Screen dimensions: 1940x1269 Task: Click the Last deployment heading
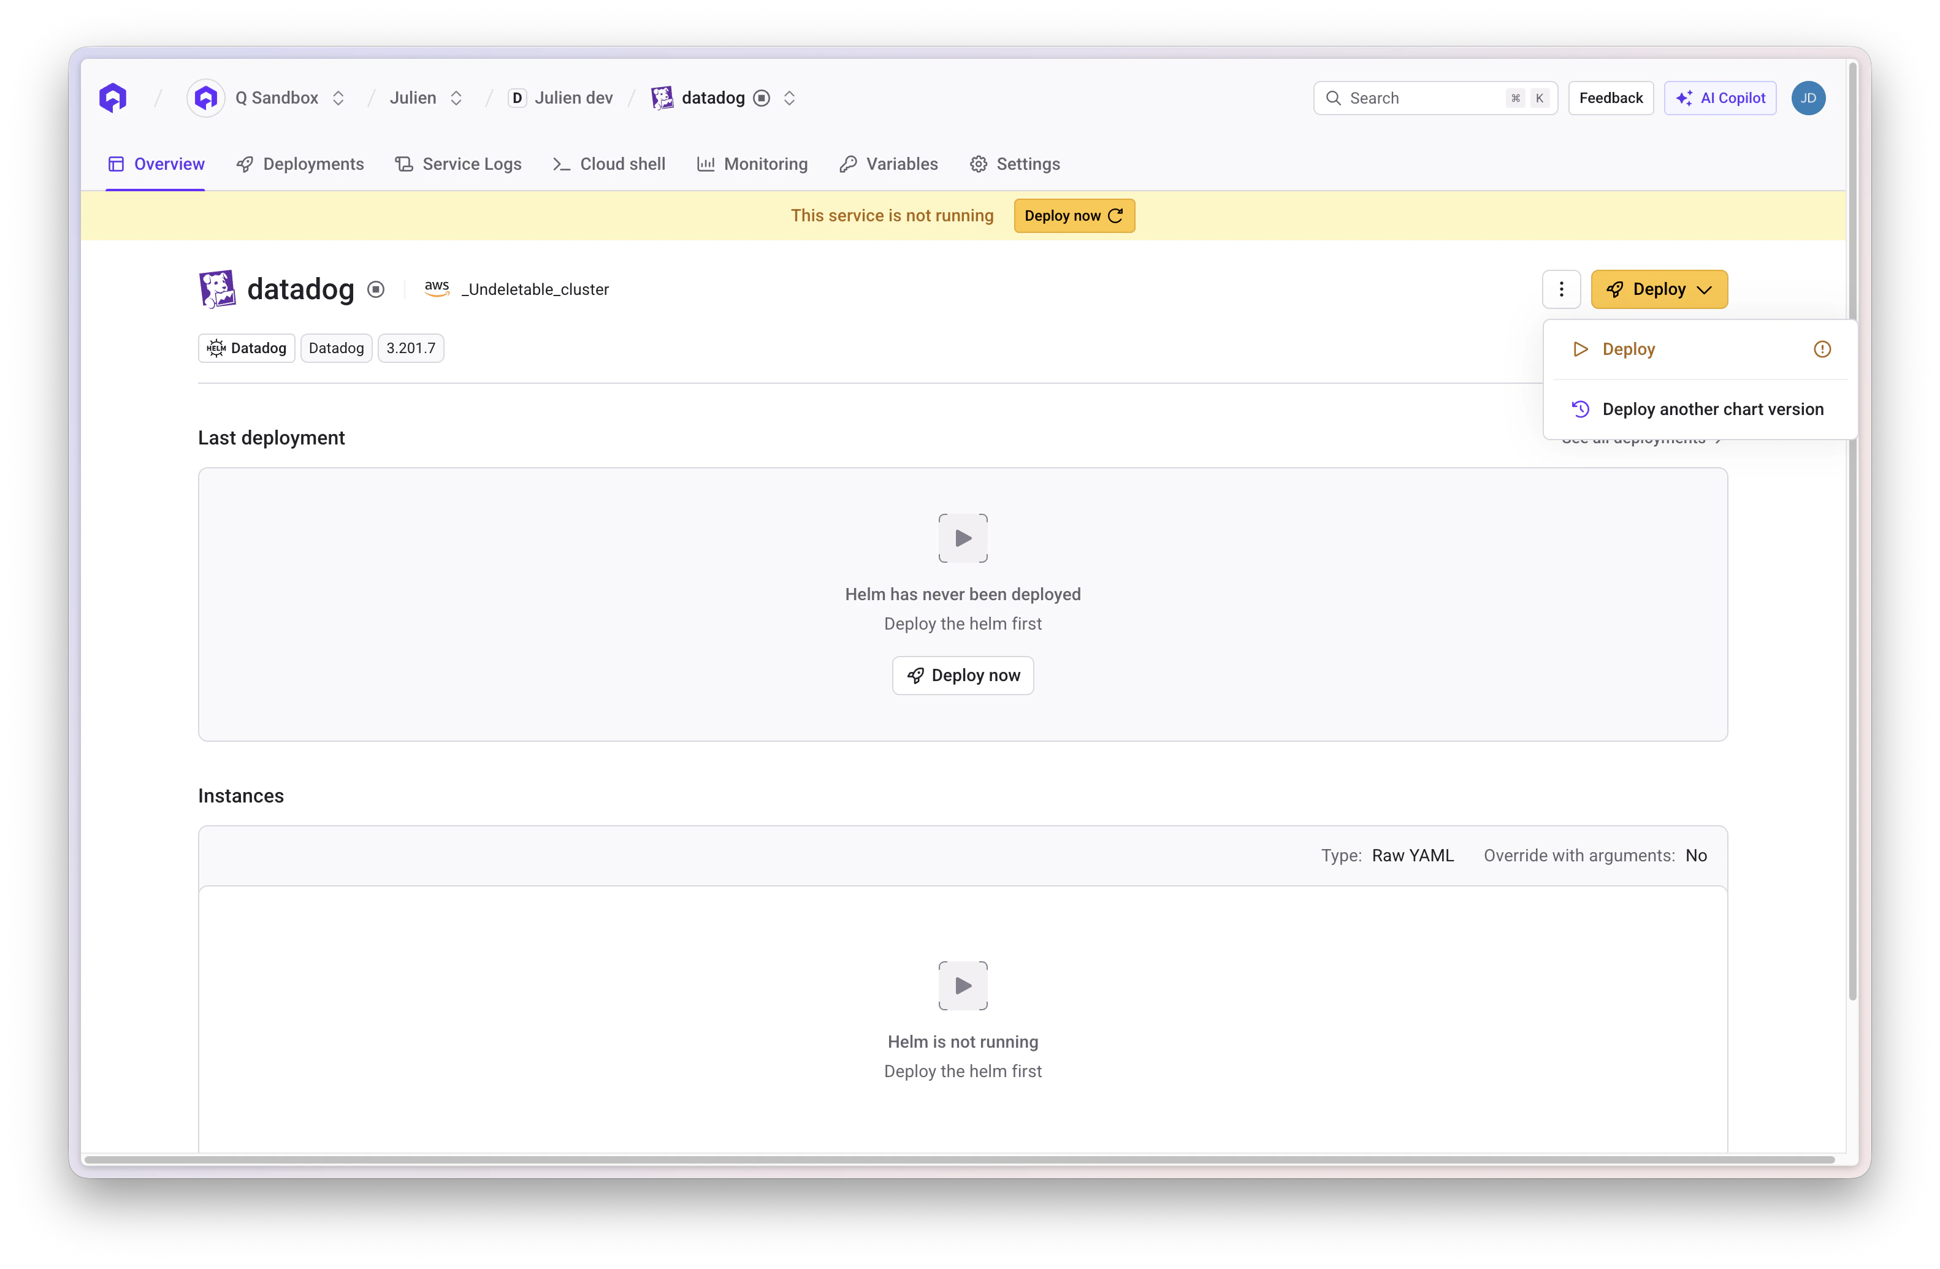pyautogui.click(x=272, y=438)
